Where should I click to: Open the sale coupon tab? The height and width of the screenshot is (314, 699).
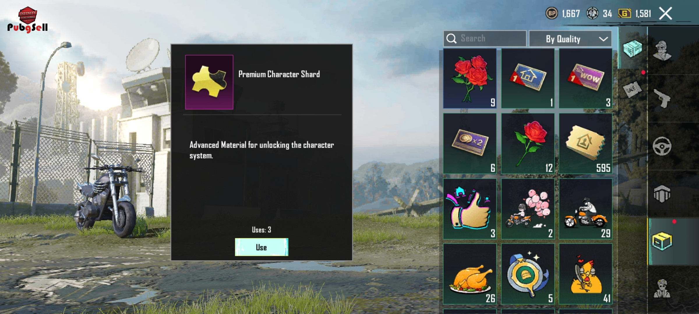632,89
